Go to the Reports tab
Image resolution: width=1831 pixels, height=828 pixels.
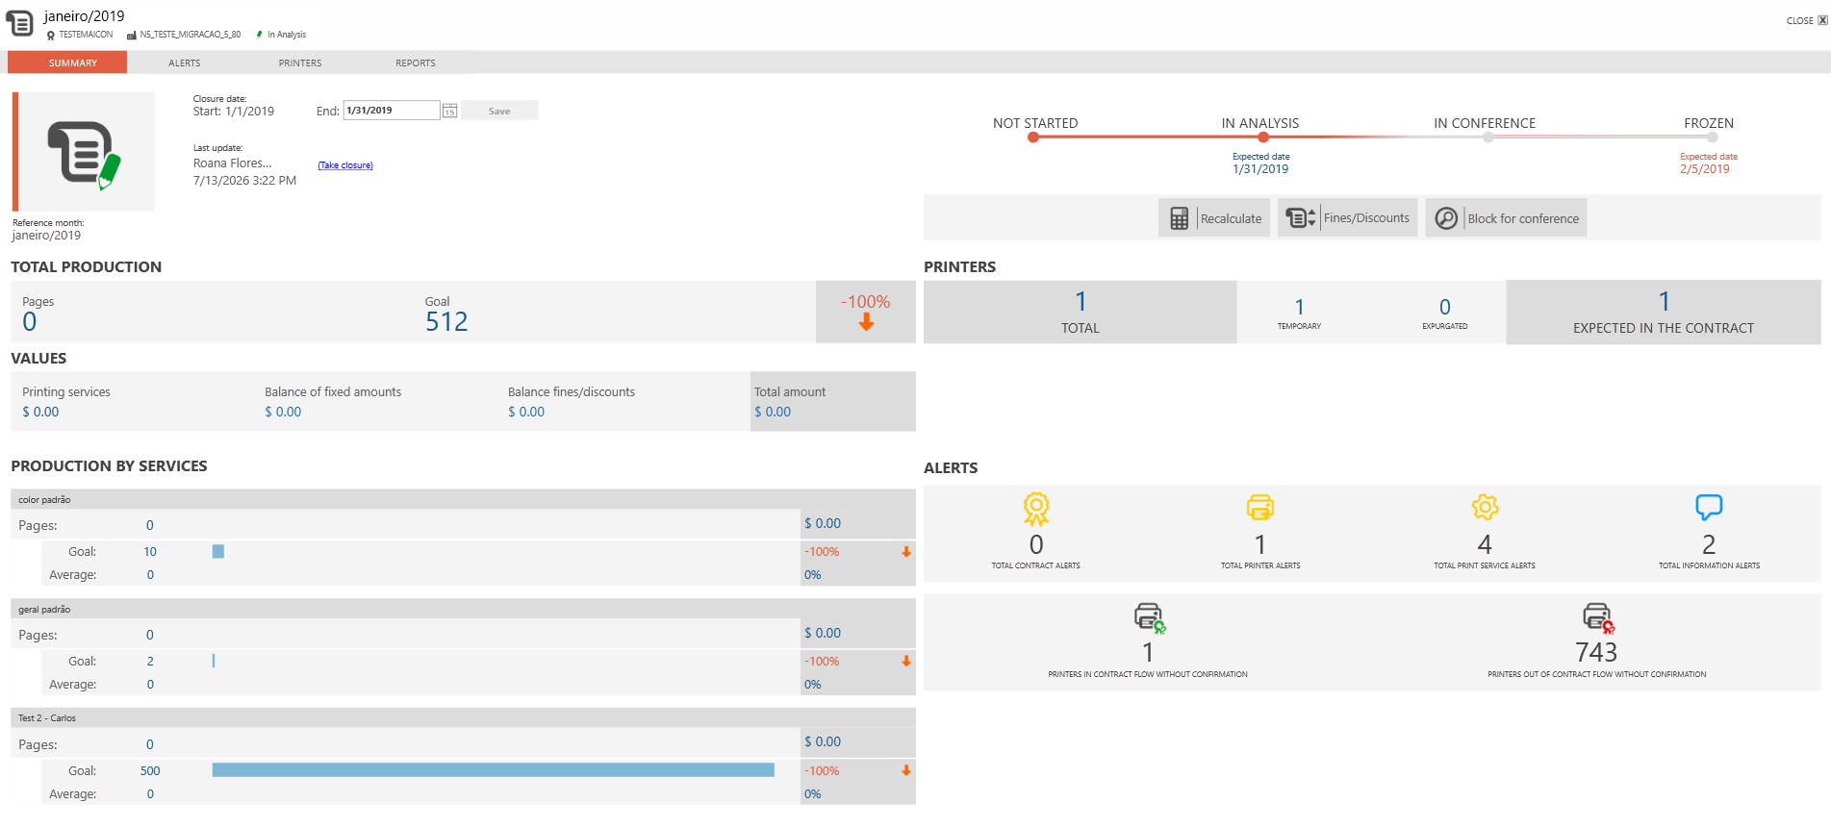416,63
